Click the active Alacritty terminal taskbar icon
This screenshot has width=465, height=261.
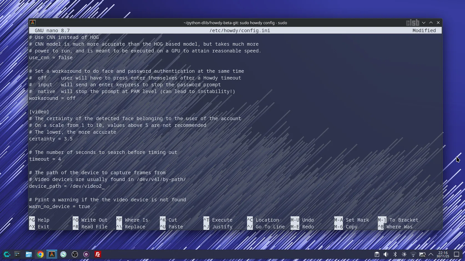[52, 254]
